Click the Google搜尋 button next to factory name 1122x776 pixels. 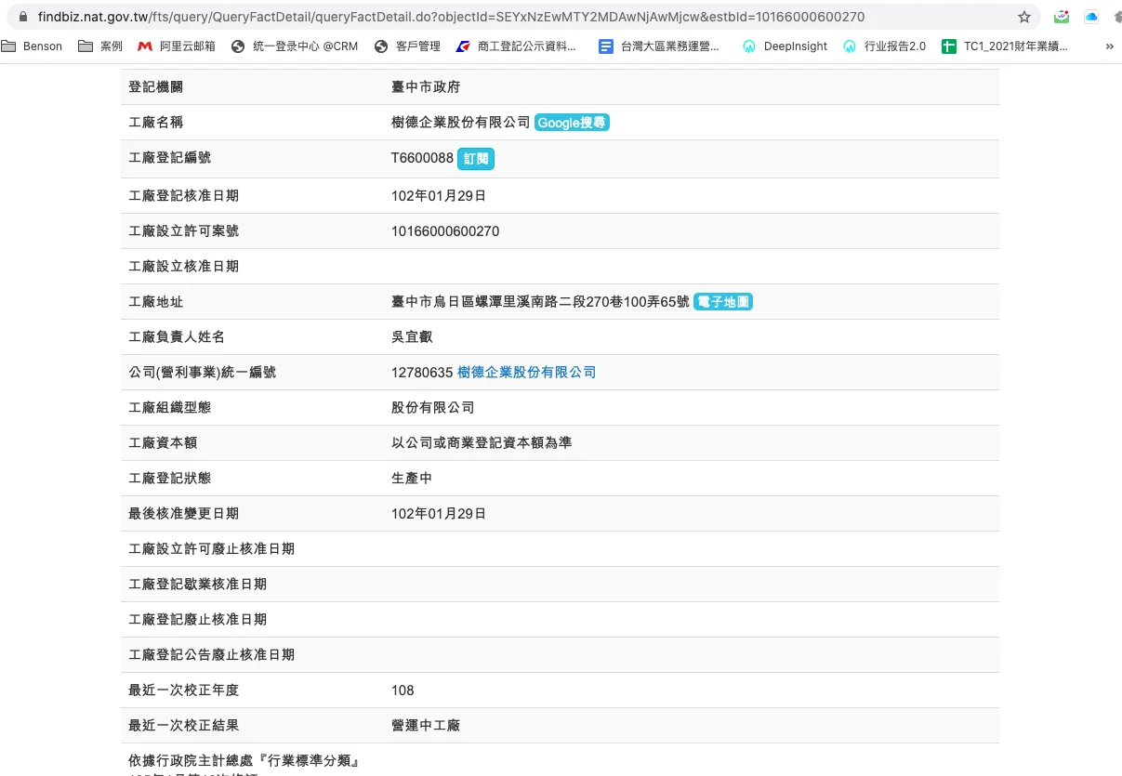pos(572,123)
